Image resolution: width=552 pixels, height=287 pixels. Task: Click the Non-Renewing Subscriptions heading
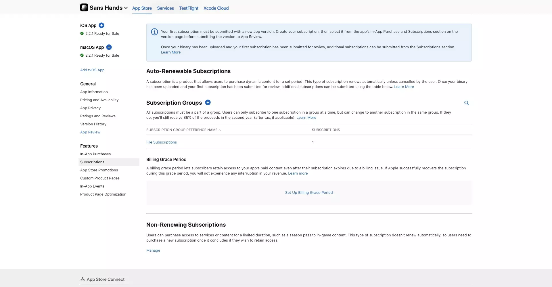[x=186, y=225]
